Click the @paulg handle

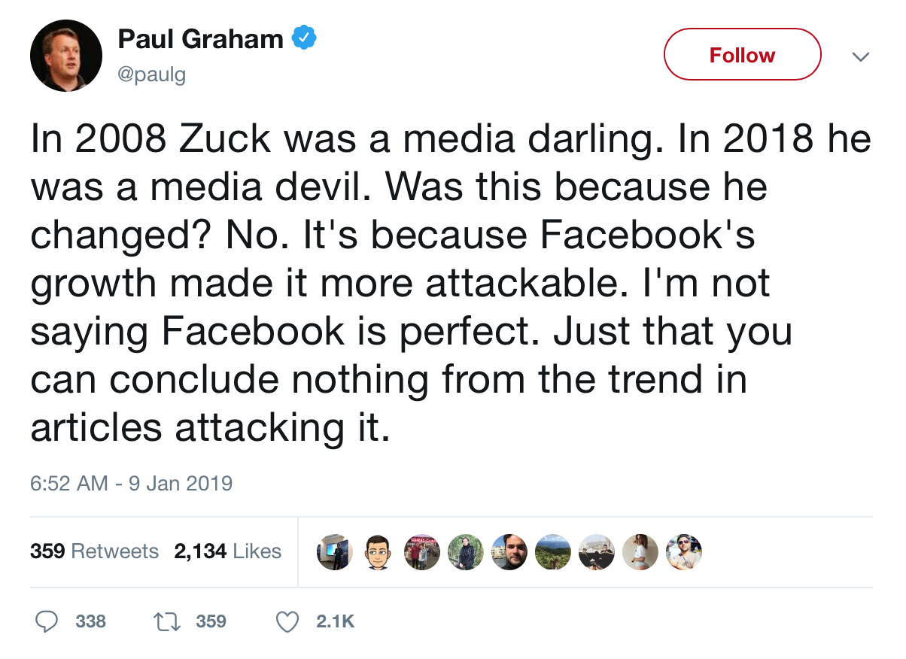click(152, 74)
